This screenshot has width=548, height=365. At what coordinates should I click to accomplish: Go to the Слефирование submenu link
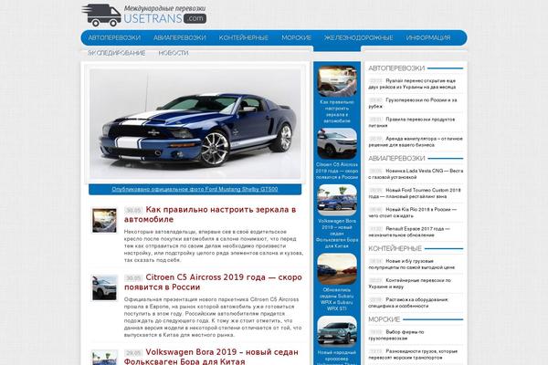pos(116,53)
